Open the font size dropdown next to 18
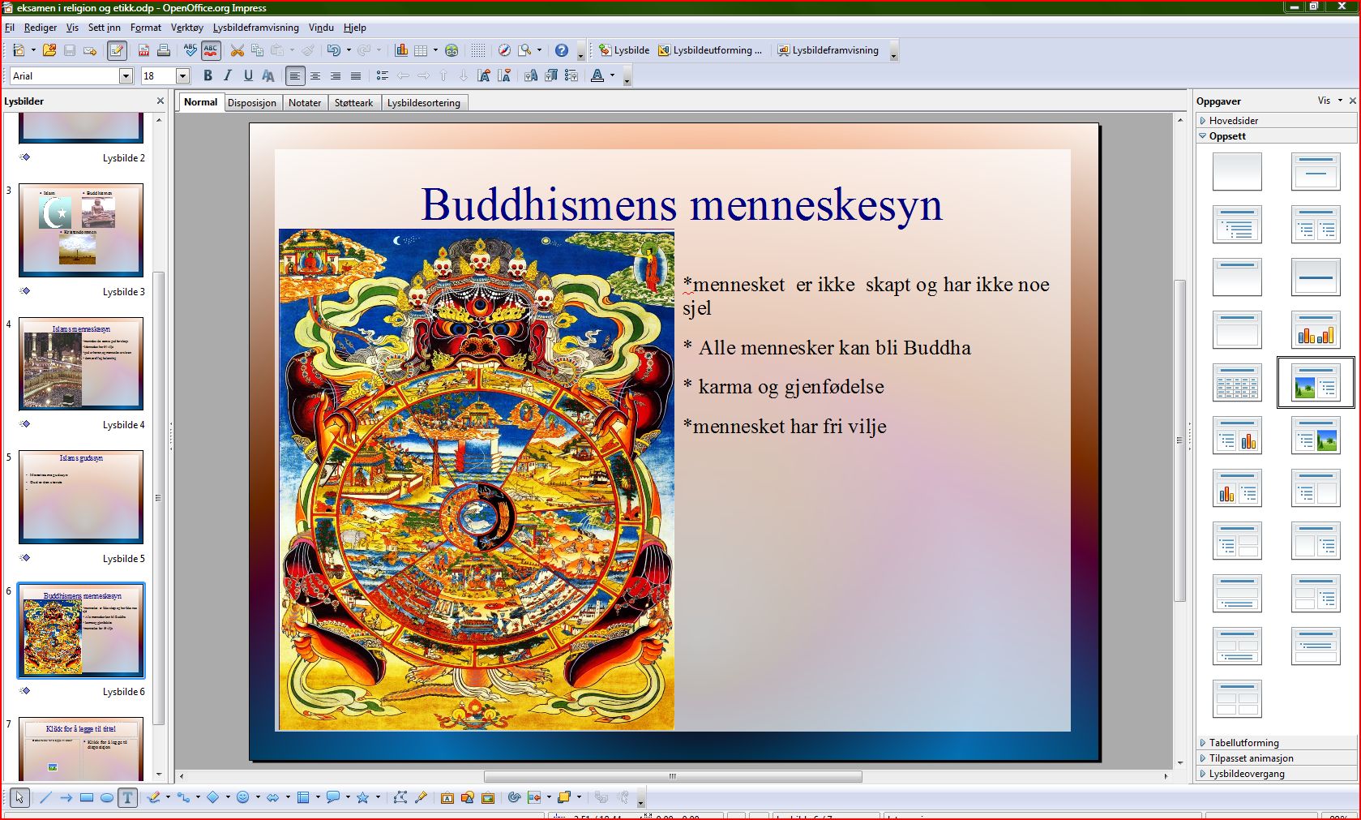The image size is (1361, 820). coord(182,75)
